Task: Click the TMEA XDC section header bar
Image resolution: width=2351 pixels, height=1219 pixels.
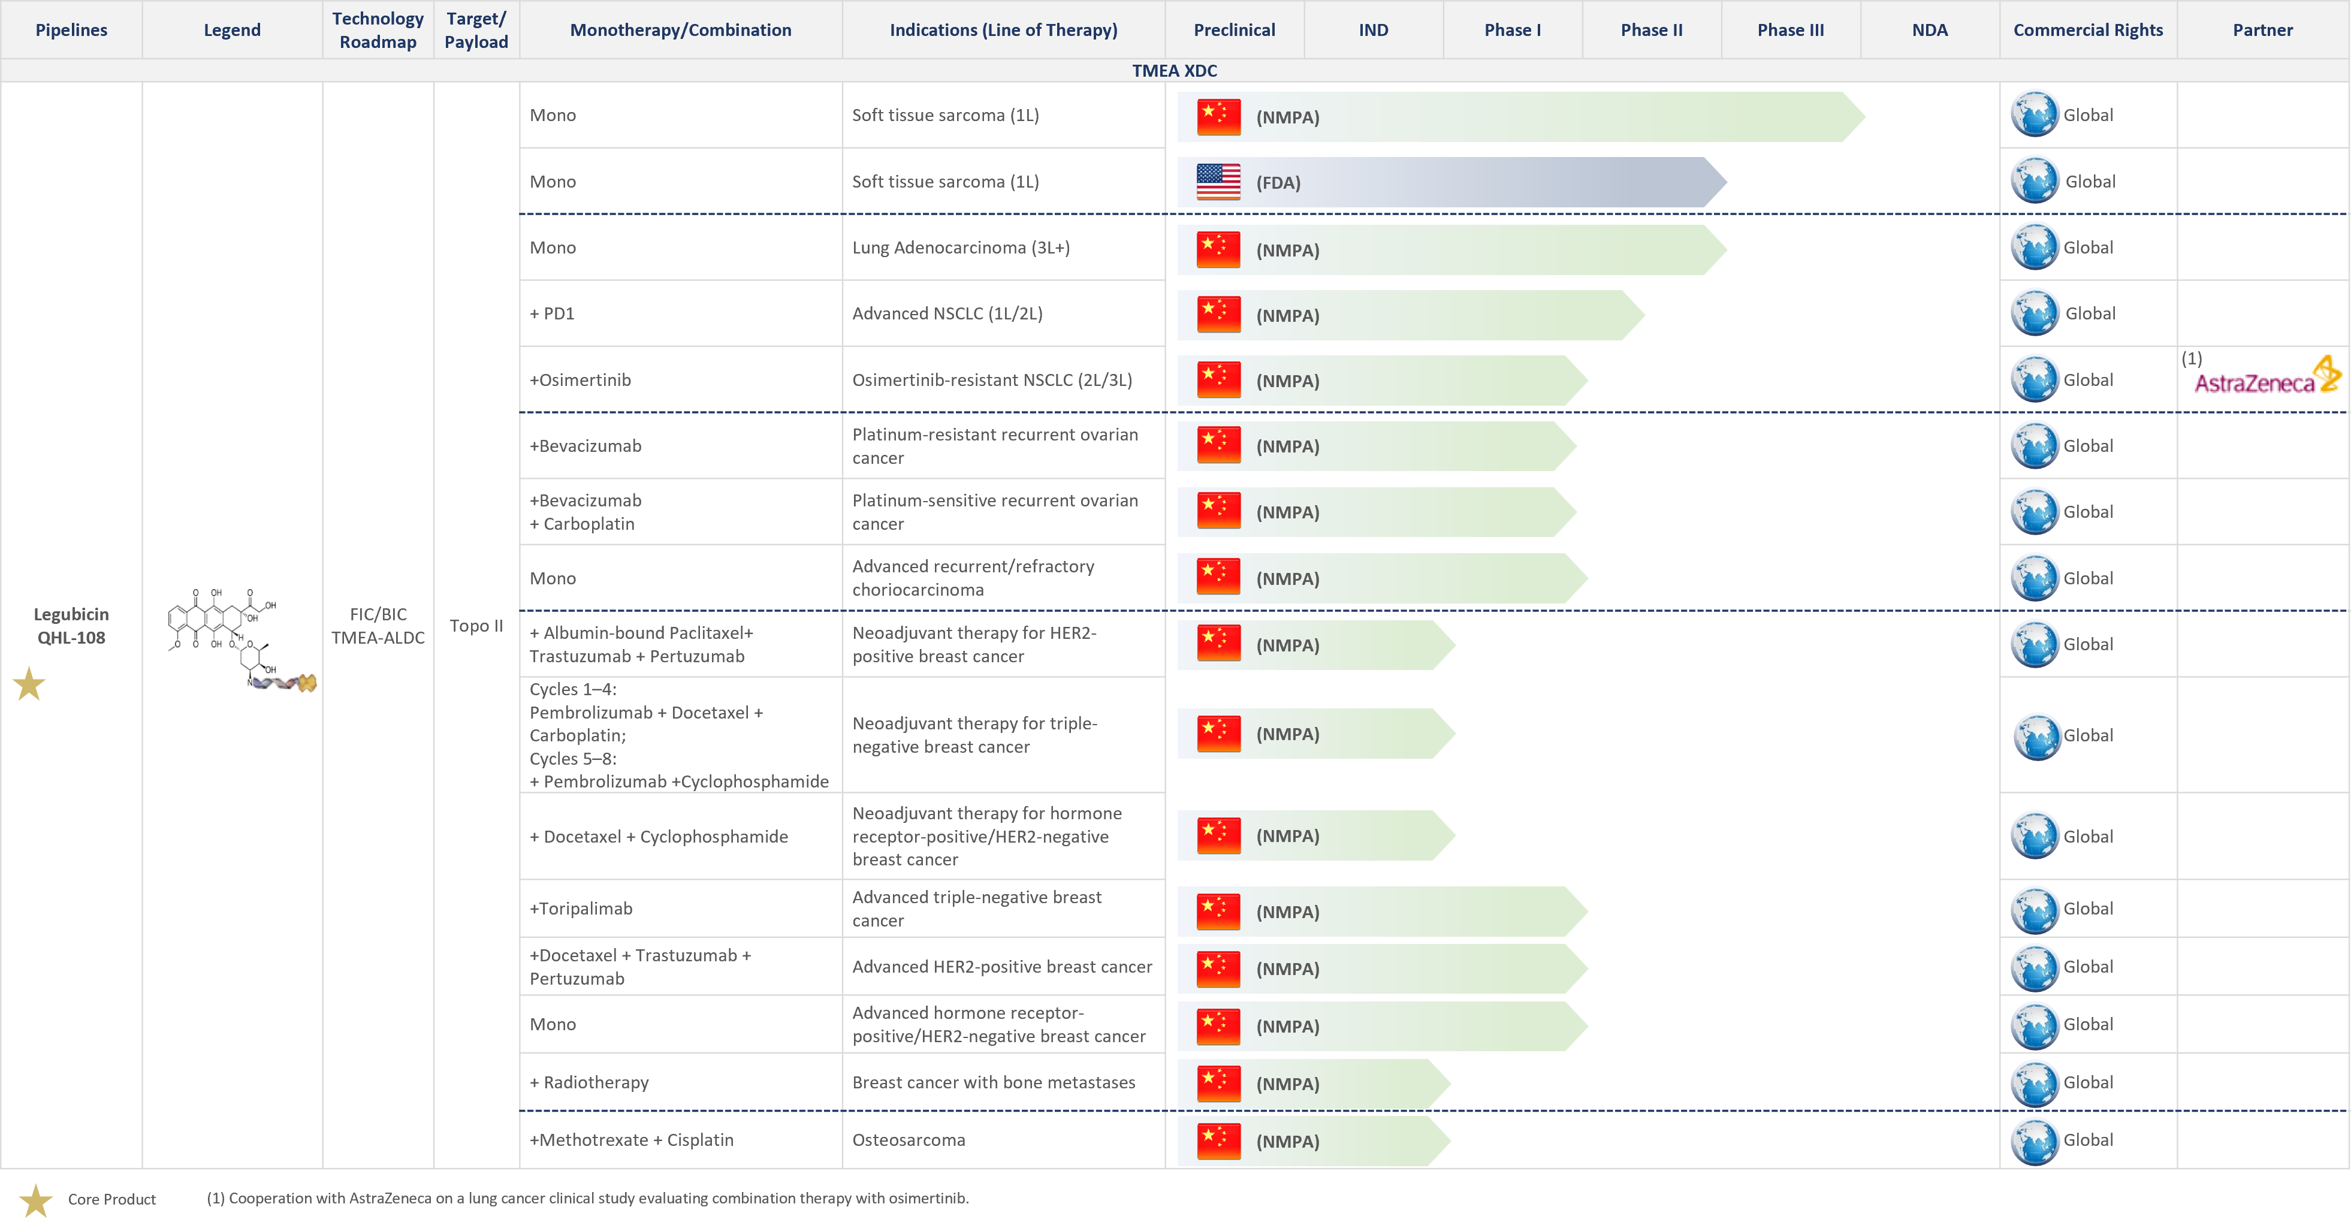Action: [x=1175, y=70]
